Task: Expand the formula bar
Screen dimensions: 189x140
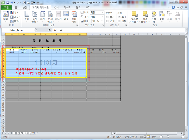Action: click(x=186, y=30)
